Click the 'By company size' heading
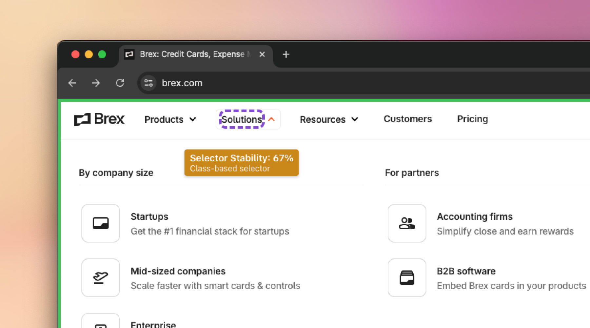Screen dimensions: 590x328 [x=116, y=173]
